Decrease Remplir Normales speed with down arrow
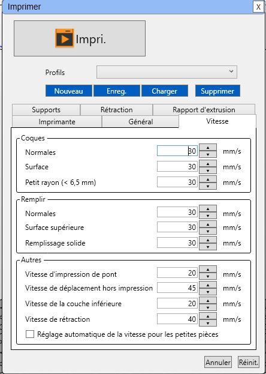266x374 pixels. pos(208,216)
